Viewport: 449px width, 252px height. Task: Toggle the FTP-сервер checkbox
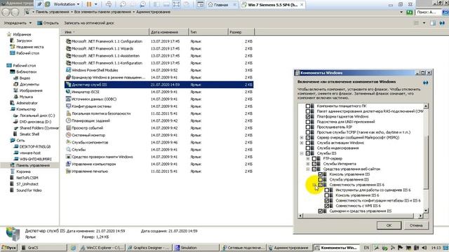[314, 159]
